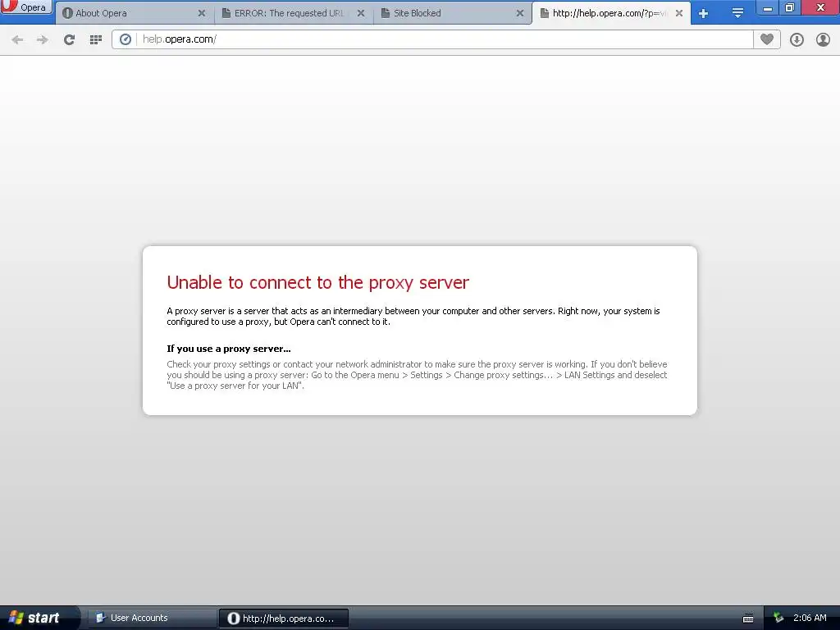Switch to the About Opera tab

[134, 13]
